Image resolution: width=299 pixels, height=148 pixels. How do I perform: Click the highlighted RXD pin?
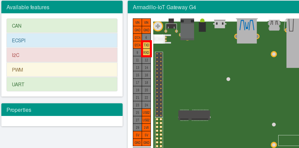point(146,53)
